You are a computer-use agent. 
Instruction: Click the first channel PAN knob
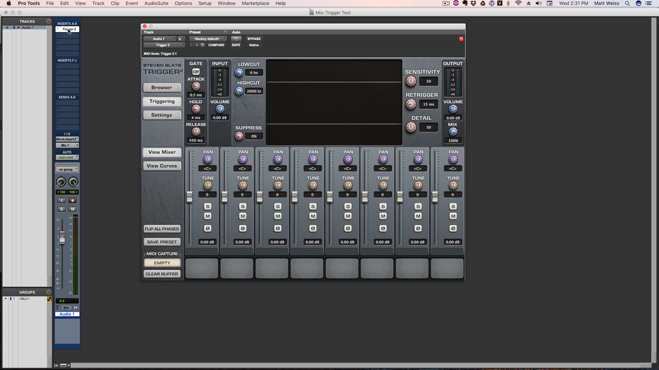click(x=207, y=160)
